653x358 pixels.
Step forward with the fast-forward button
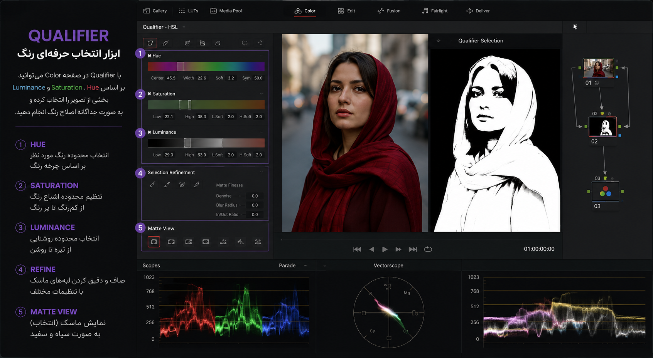tap(398, 249)
